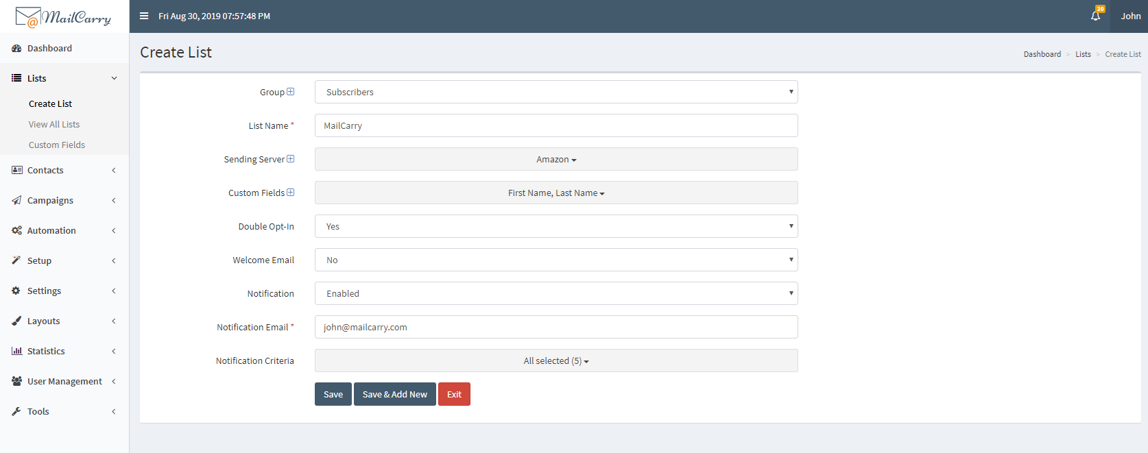Select Custom Fields submenu item
This screenshot has height=453, width=1148.
(57, 145)
